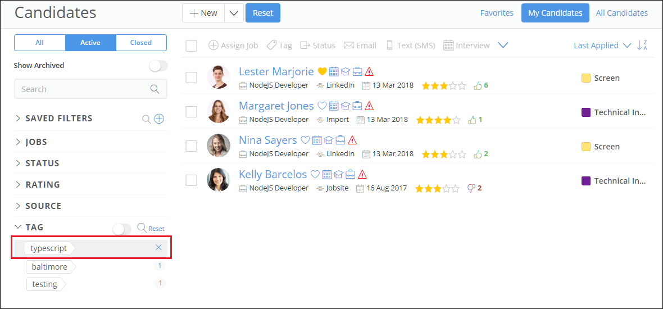Click the add saved filter plus icon
The width and height of the screenshot is (663, 309).
pos(159,119)
